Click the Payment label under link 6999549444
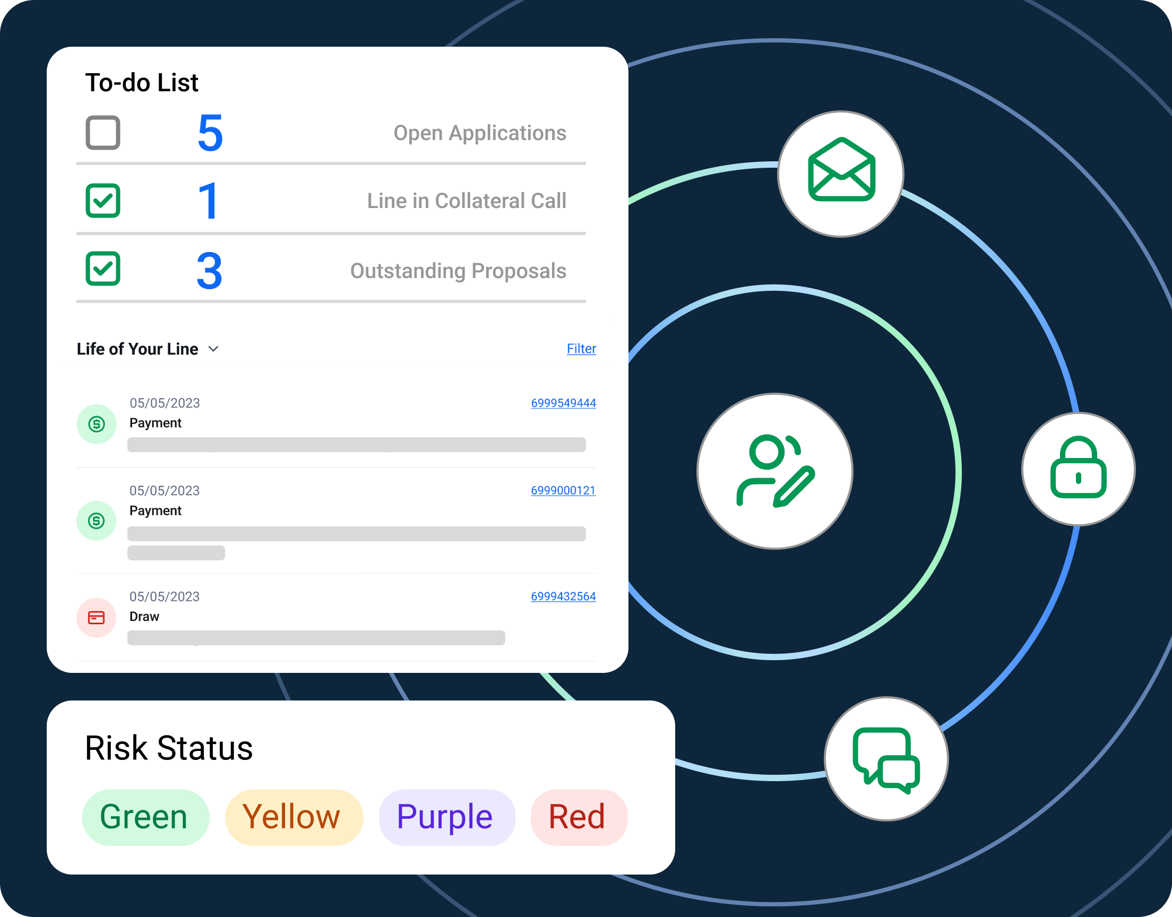Screen dimensions: 1172x917 (155, 423)
